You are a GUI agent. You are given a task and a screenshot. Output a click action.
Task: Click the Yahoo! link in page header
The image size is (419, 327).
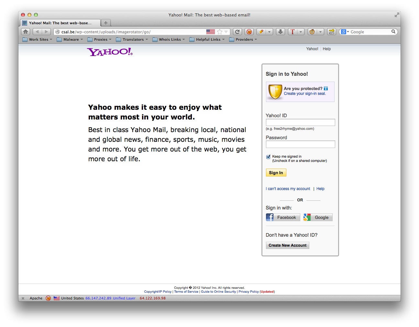312,49
